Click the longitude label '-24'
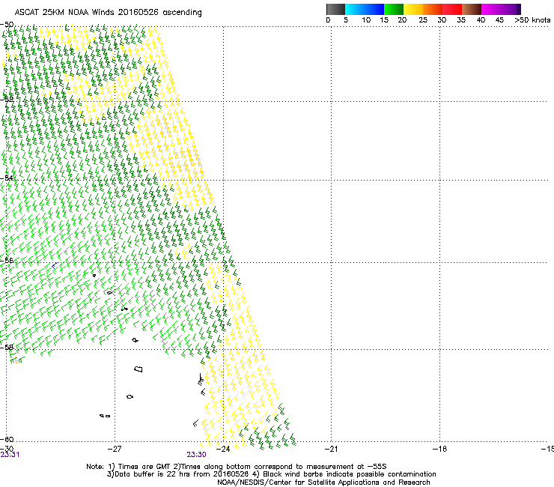 click(x=223, y=449)
